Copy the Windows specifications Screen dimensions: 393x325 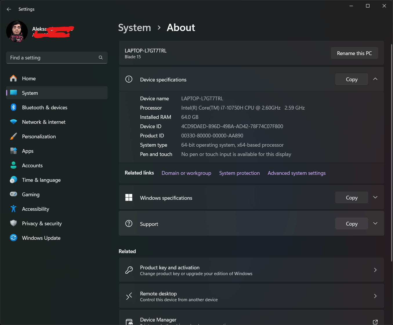[x=352, y=197]
